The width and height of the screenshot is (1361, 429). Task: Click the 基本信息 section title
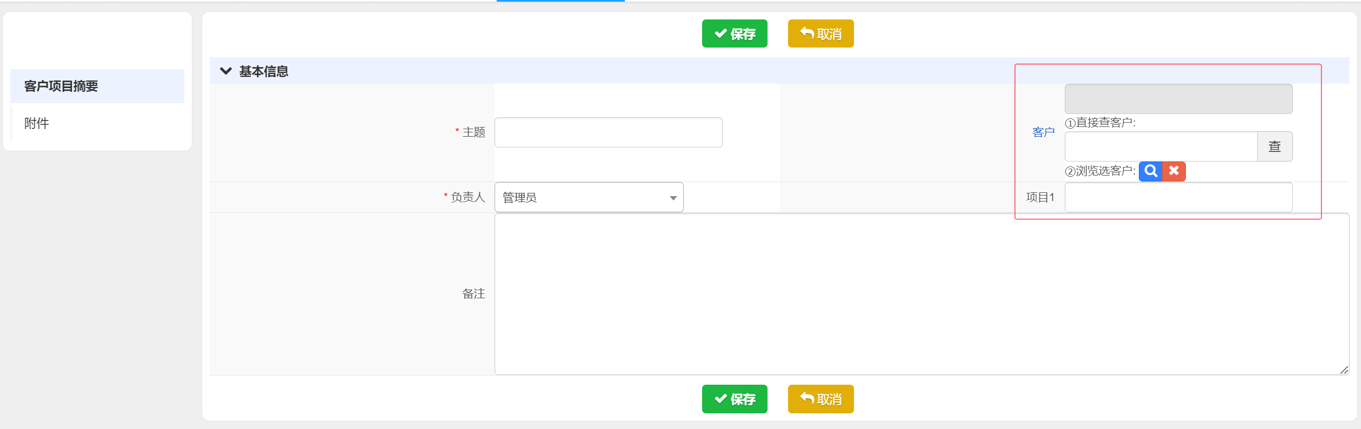pos(264,71)
